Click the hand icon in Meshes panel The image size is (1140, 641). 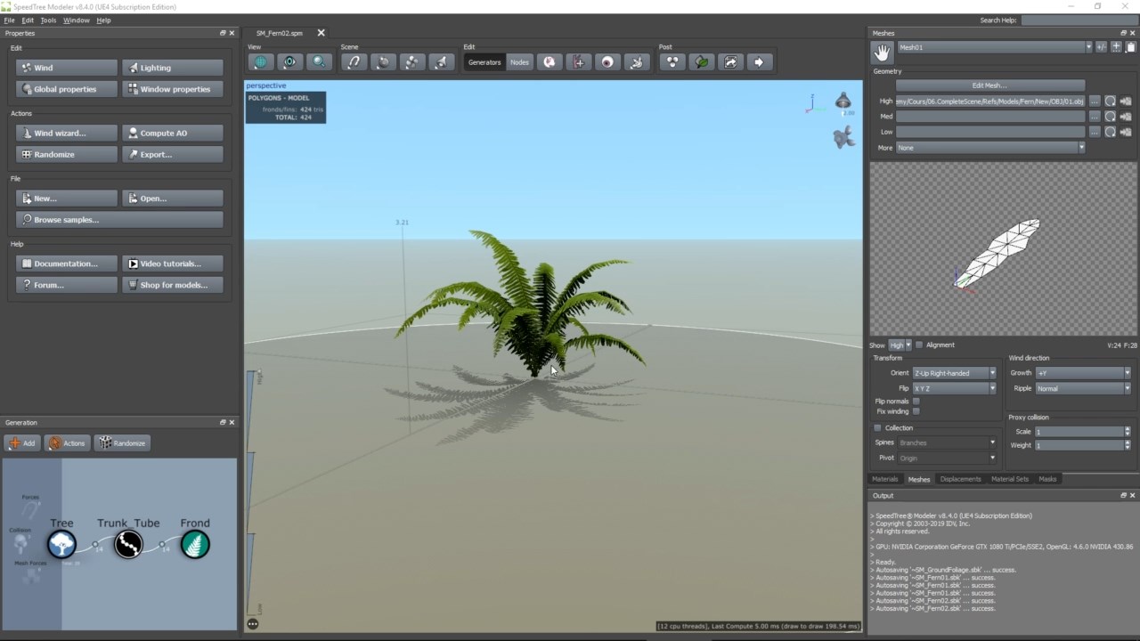click(x=882, y=53)
